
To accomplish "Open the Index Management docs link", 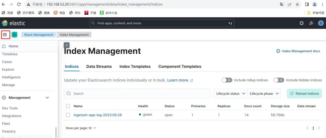I will 298,51.
